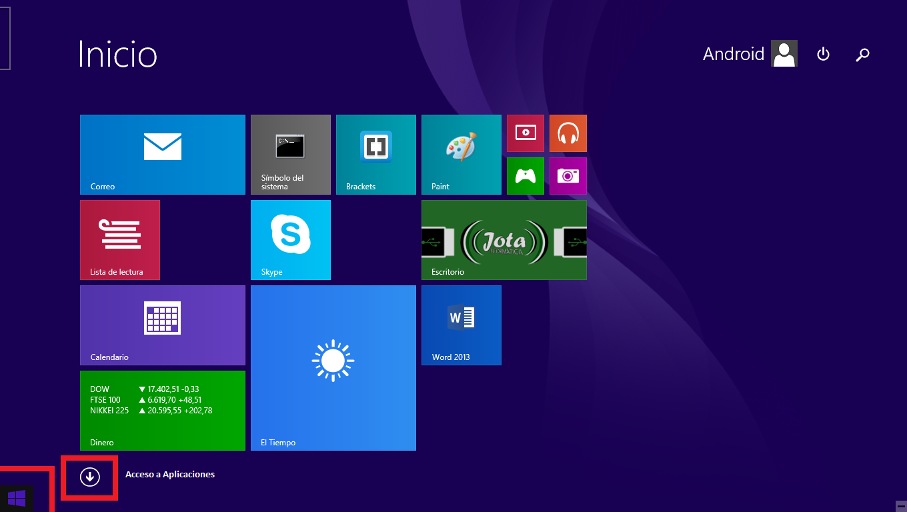Open the small Music headphones tile
The height and width of the screenshot is (512, 907).
tap(568, 133)
